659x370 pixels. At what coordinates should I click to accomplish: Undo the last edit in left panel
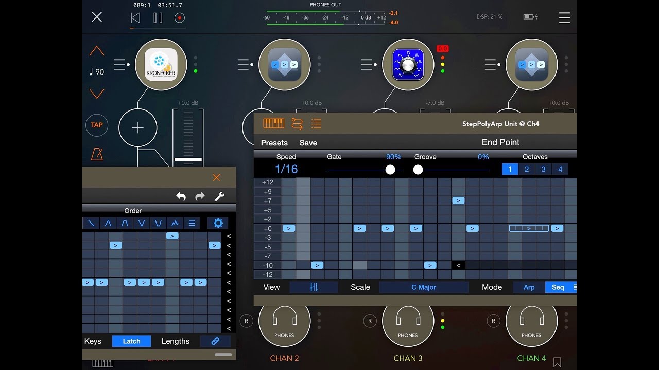tap(181, 196)
